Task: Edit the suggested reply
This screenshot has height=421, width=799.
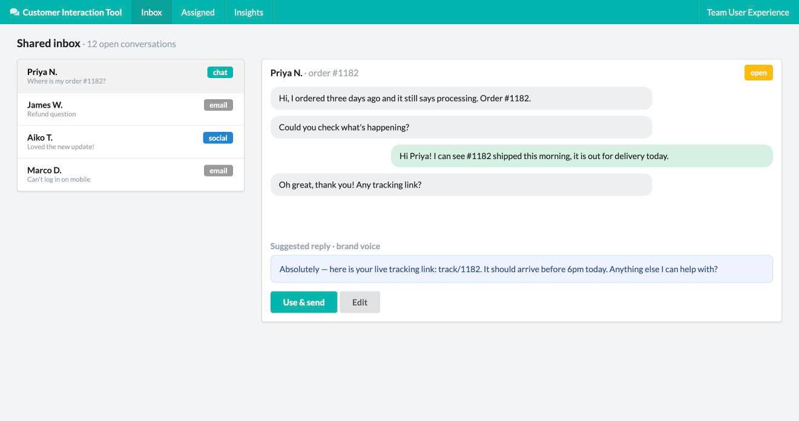Action: coord(360,302)
